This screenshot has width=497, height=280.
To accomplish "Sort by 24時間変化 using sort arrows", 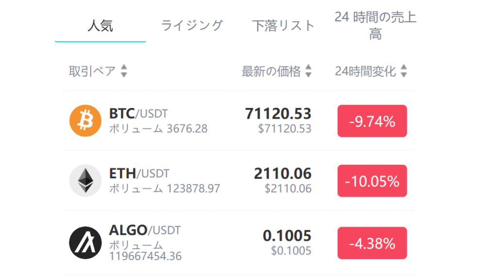I will pyautogui.click(x=403, y=72).
